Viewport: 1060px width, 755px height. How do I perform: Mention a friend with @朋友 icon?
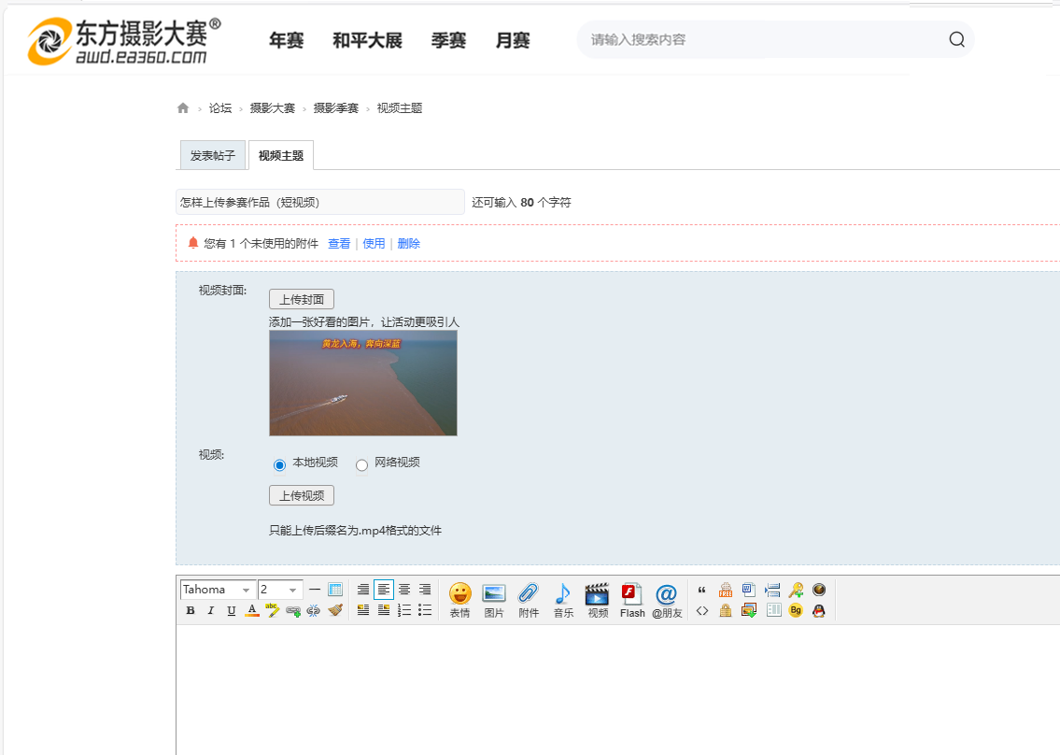pos(667,599)
